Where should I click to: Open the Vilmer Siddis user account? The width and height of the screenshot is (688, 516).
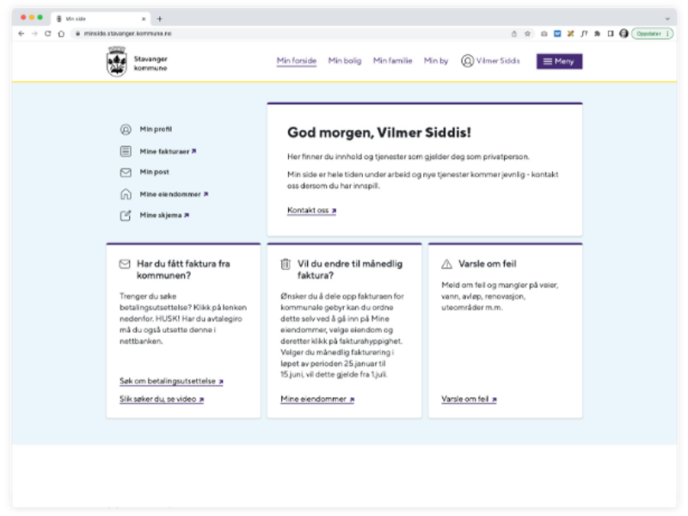[490, 60]
